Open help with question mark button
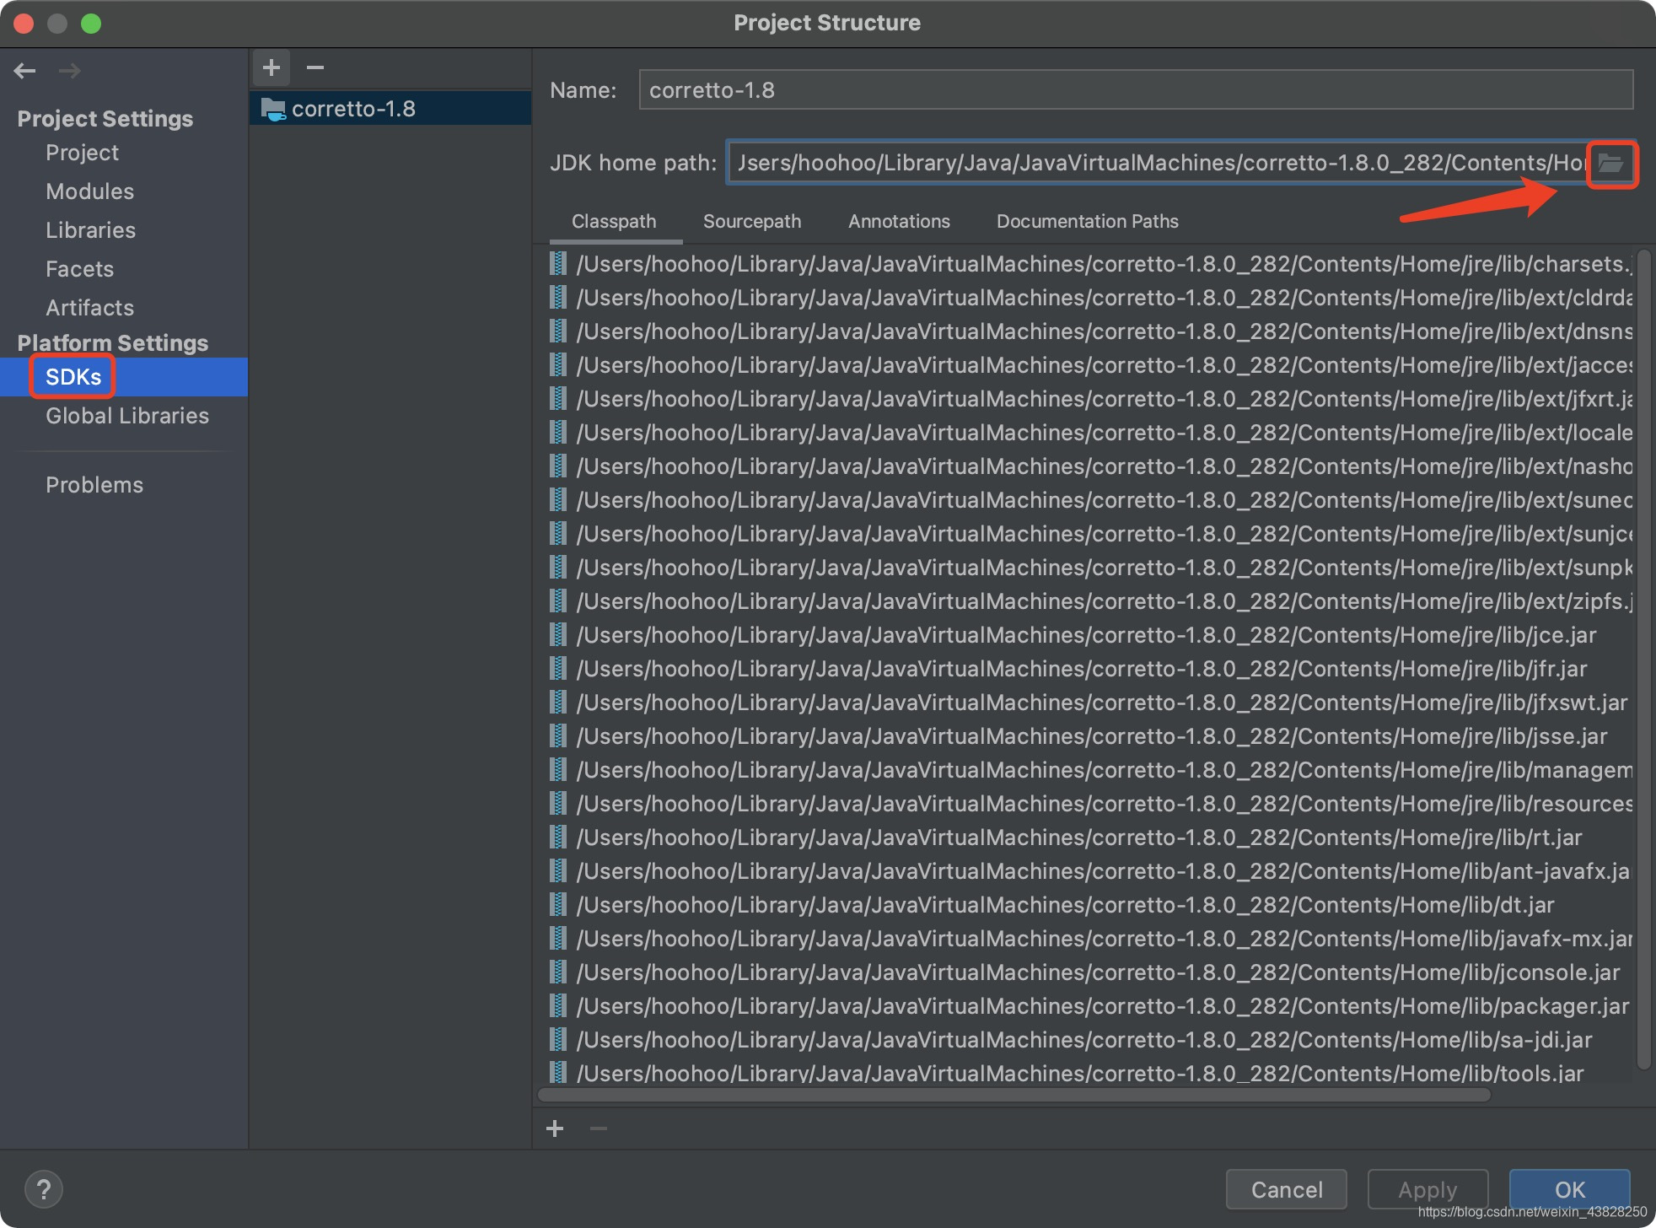Viewport: 1656px width, 1228px height. click(44, 1189)
